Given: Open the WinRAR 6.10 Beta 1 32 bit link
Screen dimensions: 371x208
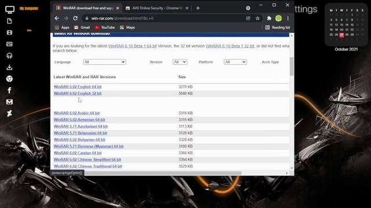Looking at the screenshot, I should [x=230, y=46].
